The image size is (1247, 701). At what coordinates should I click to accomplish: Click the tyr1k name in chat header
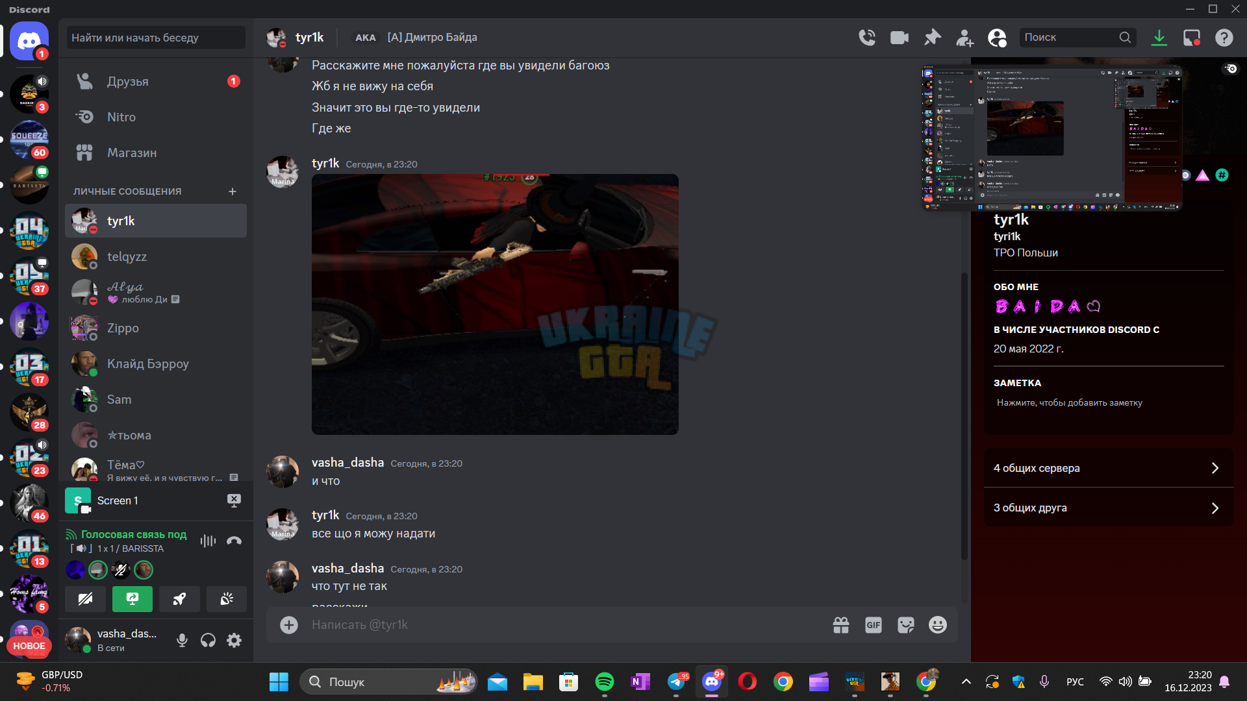(x=309, y=38)
